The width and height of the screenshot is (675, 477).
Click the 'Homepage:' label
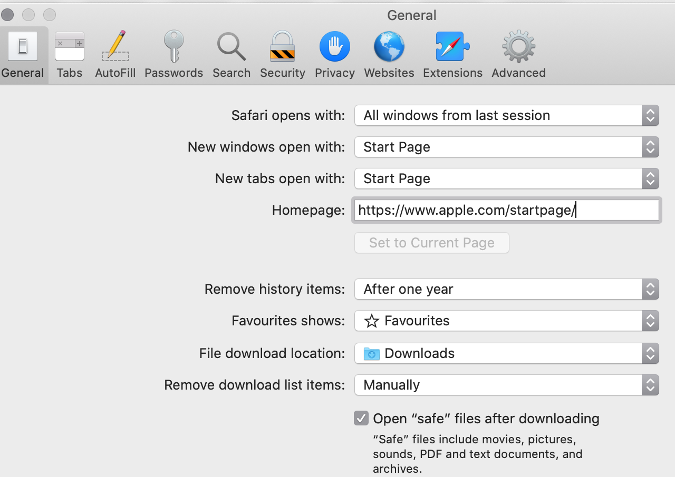308,210
